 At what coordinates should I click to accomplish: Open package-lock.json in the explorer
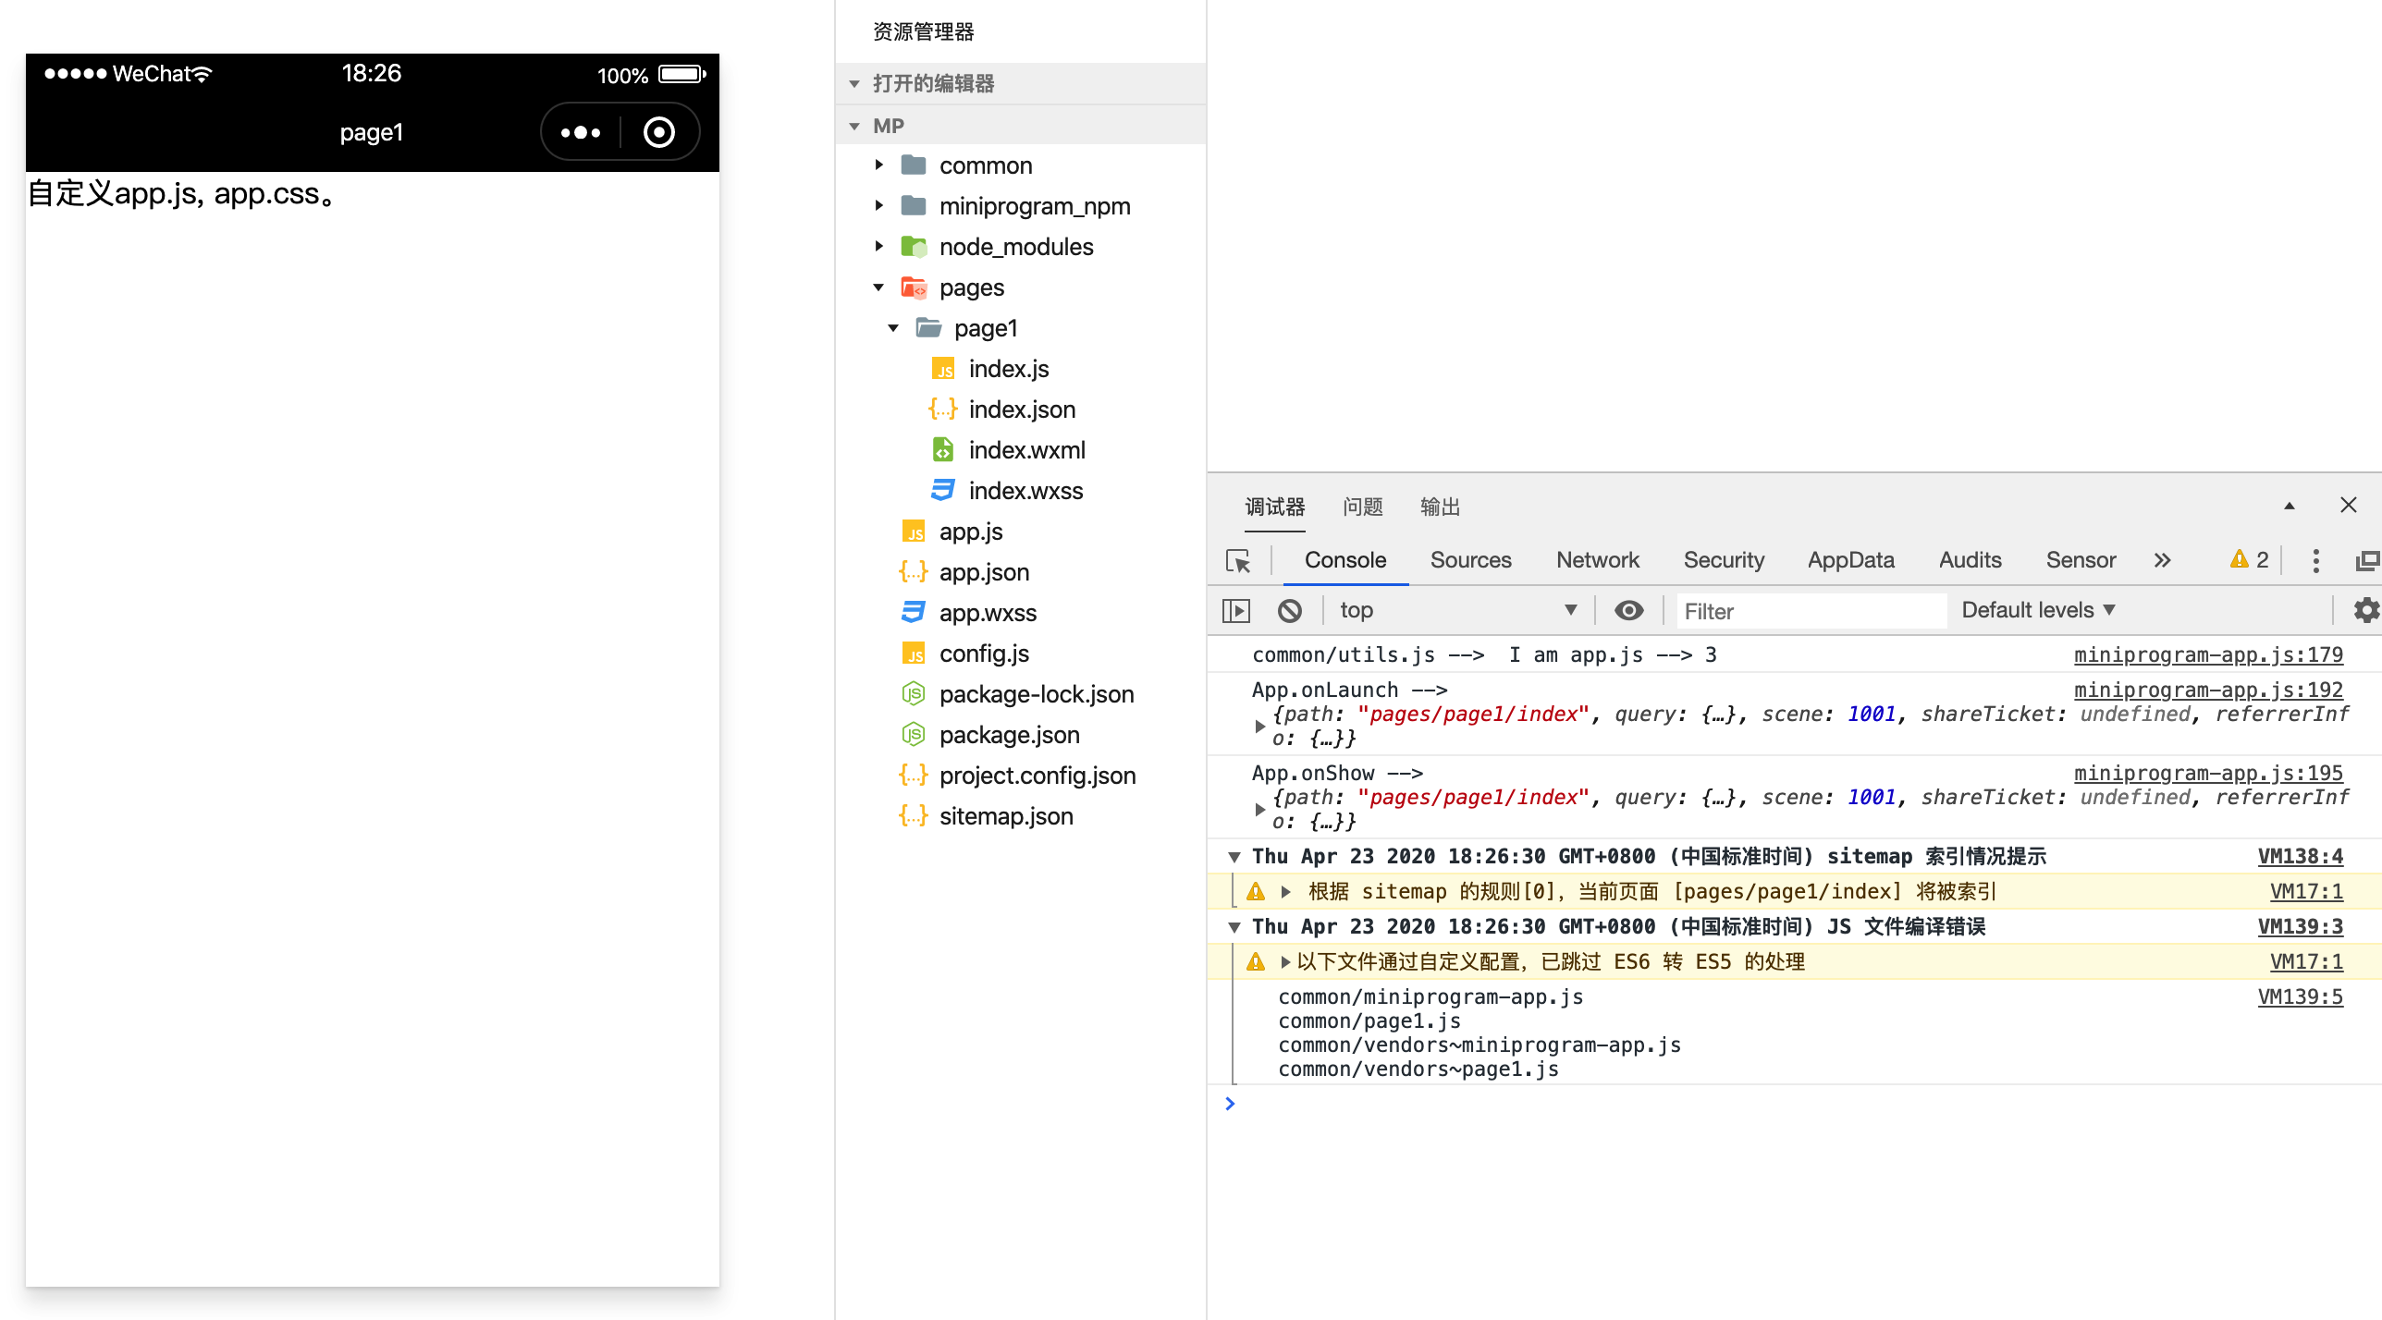click(x=1018, y=694)
